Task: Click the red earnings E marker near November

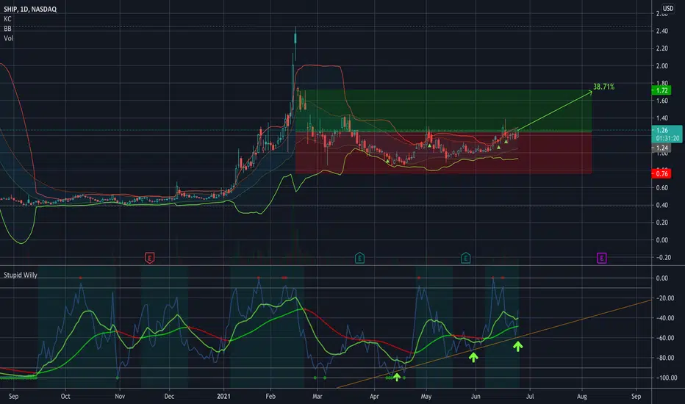Action: [149, 258]
